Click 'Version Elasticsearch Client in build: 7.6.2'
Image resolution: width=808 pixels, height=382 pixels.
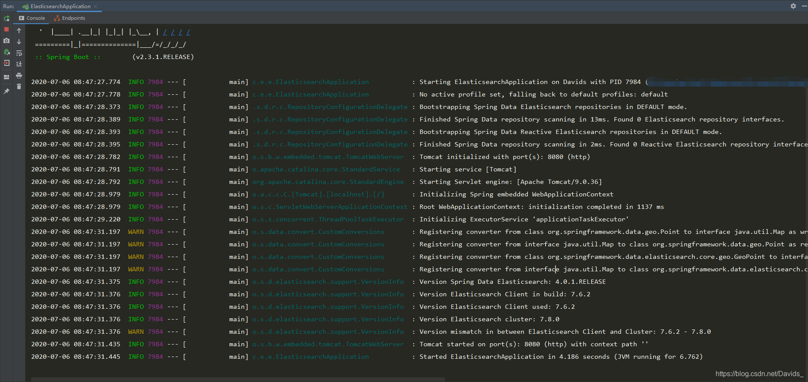(505, 294)
